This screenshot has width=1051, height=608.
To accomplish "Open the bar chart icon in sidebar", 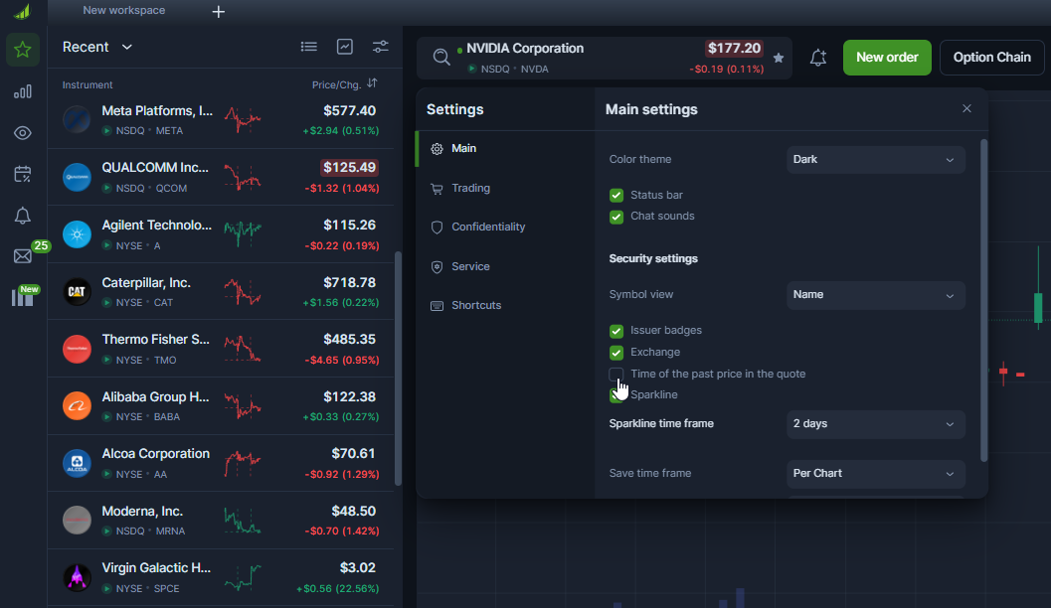I will tap(23, 91).
